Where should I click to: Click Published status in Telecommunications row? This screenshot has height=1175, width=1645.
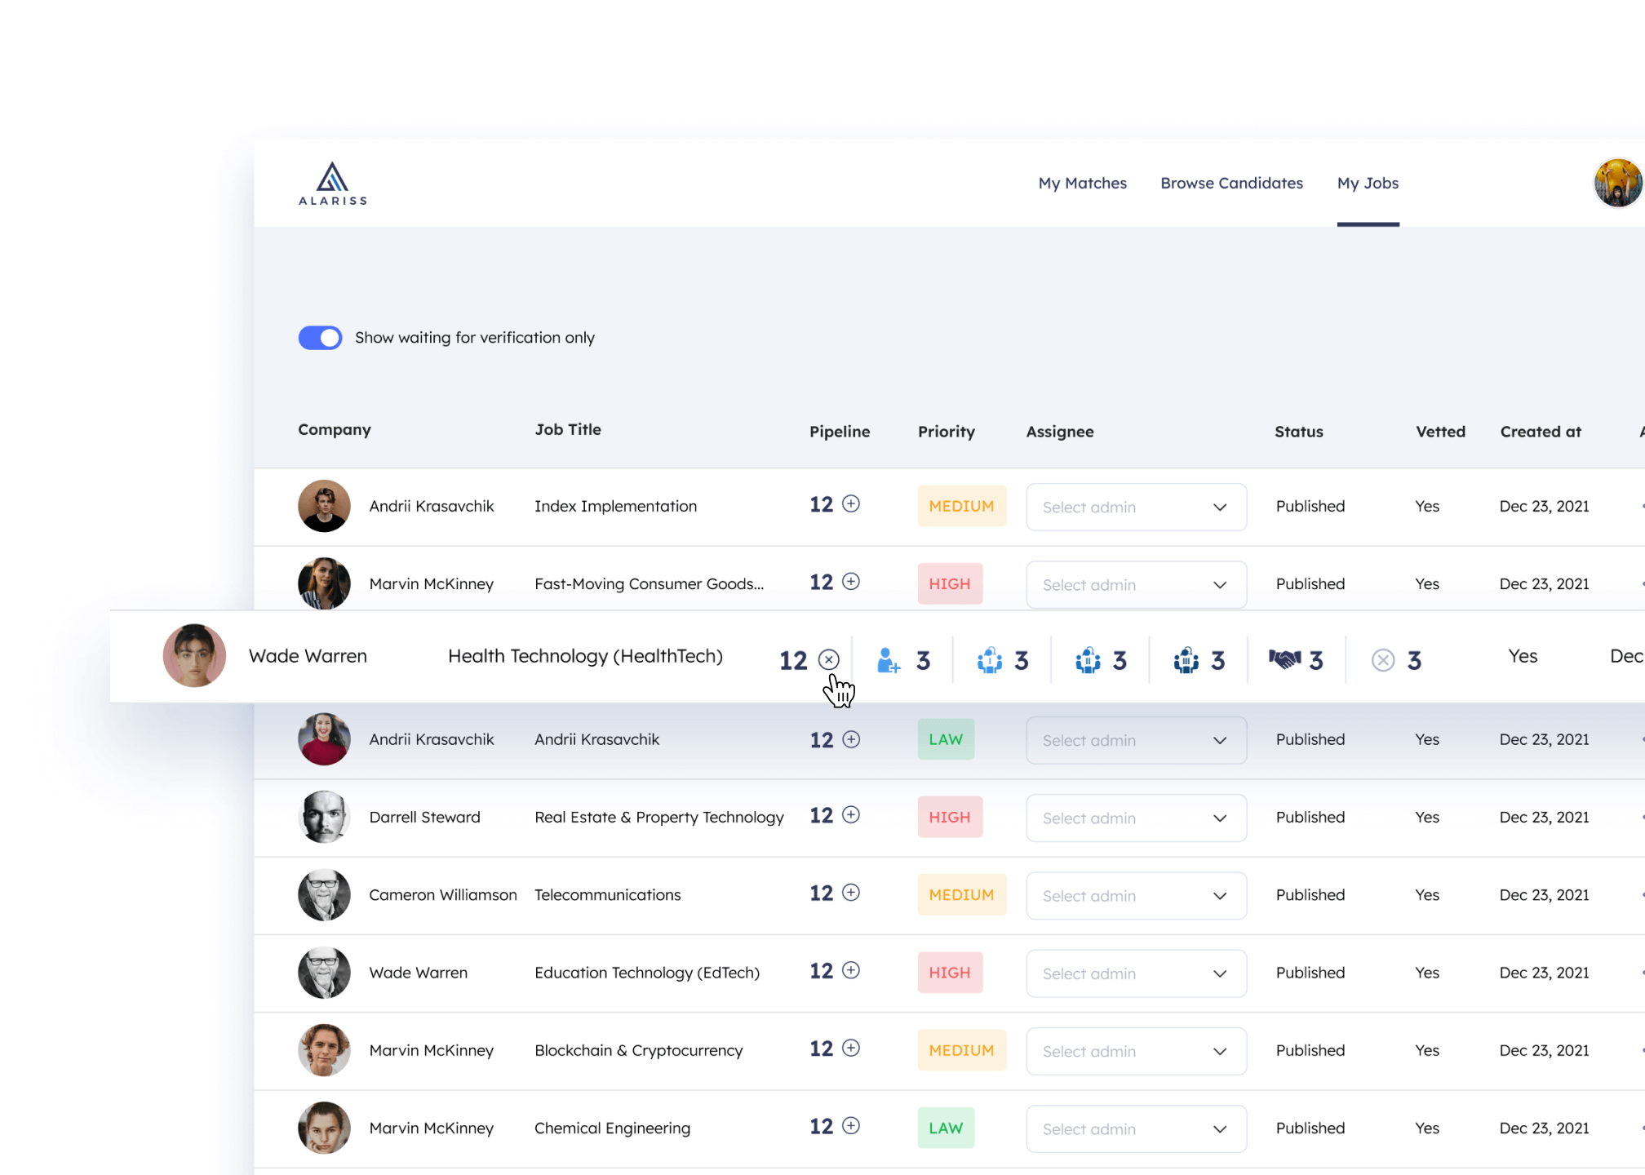pos(1310,895)
